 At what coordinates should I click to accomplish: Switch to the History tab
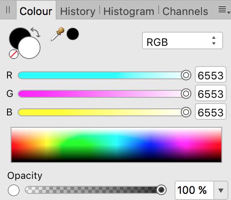[78, 11]
